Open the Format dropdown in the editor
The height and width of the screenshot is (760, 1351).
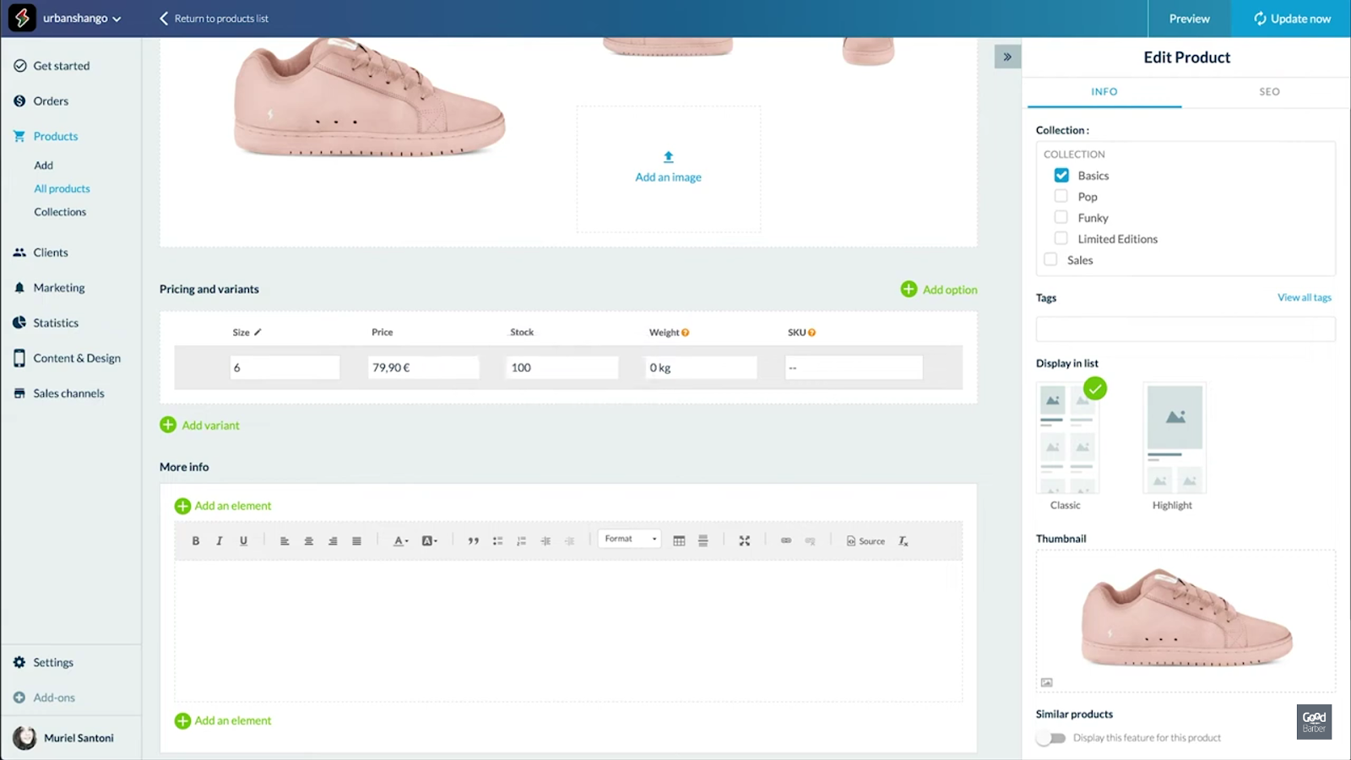point(628,538)
